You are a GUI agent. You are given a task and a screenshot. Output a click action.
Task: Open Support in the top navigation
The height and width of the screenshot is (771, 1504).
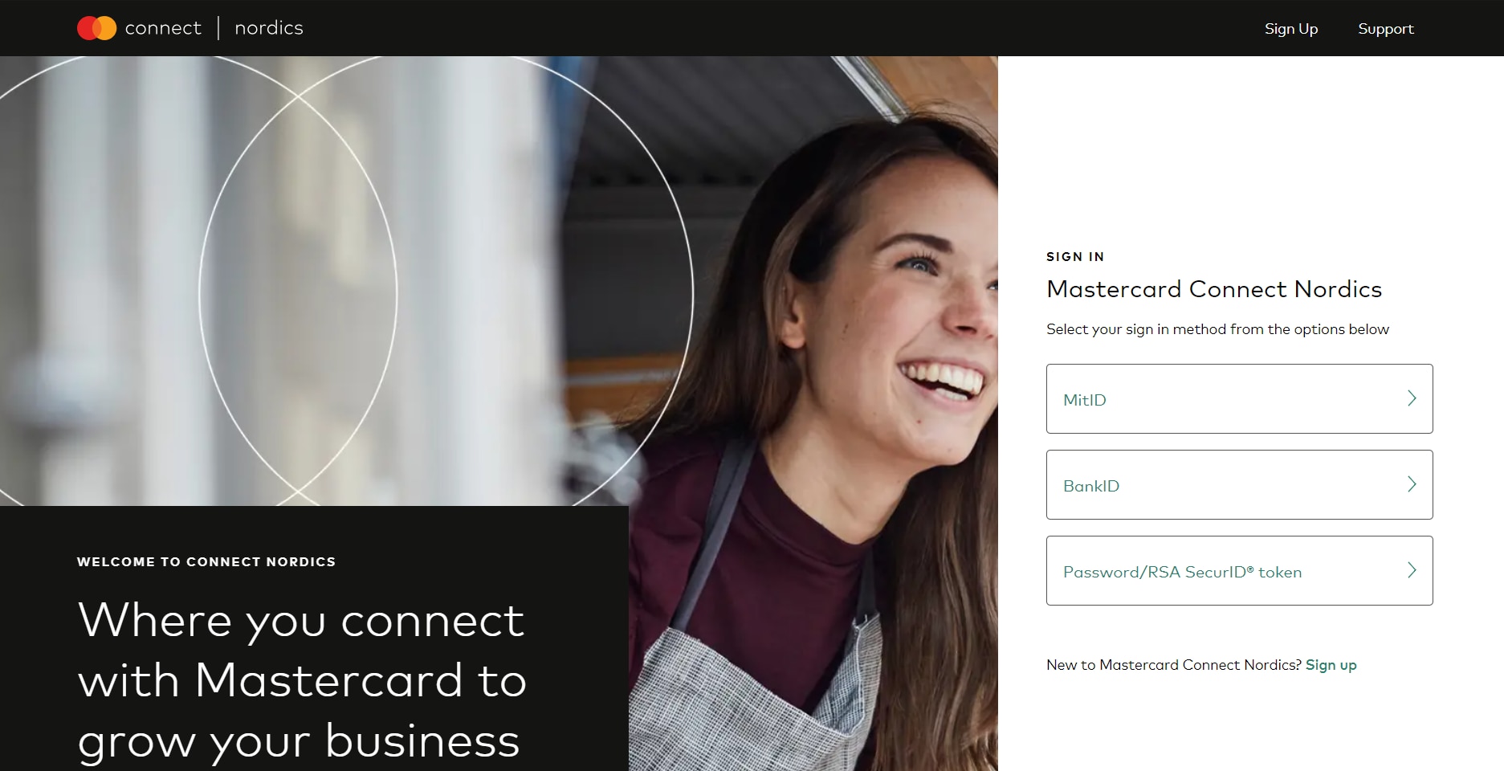[1385, 29]
